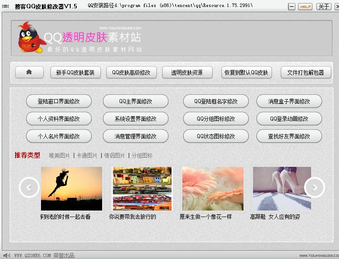The height and width of the screenshot is (259, 339).
Task: Select the 唯美图片 category tab
Action: [x=59, y=155]
